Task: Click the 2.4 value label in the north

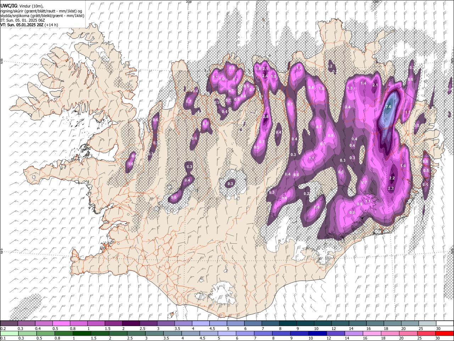Action: 265,76
